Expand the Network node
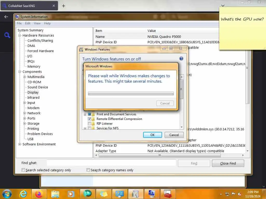This screenshot has height=199, width=266. 25,113
